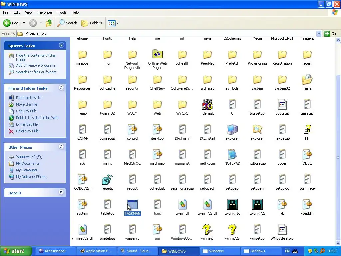This screenshot has width=341, height=256.
Task: Switch to Minesweeper taskbar button
Action: [x=55, y=251]
